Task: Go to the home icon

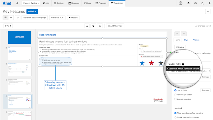Action: coord(17,3)
